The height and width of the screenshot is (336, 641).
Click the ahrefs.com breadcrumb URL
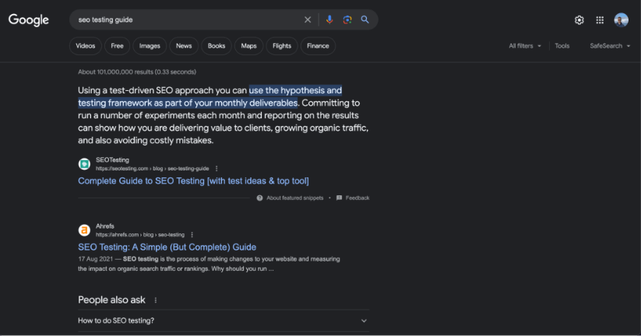(140, 235)
